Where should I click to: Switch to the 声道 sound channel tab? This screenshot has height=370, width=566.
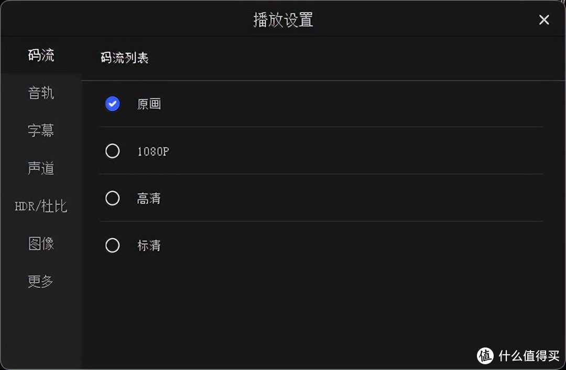click(x=40, y=168)
